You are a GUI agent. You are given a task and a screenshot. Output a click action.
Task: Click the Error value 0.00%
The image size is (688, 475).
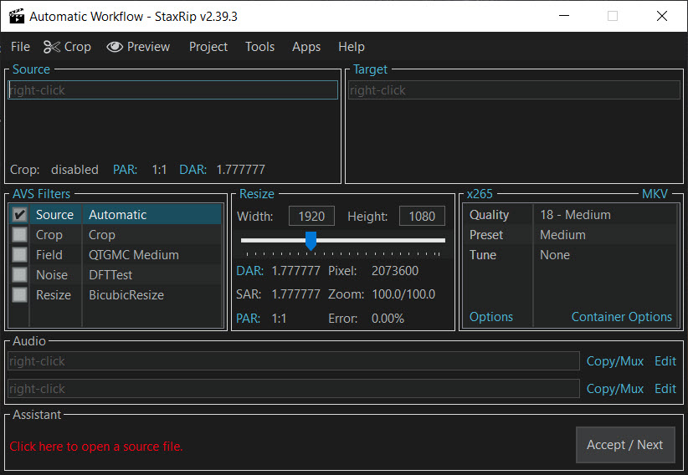(x=388, y=318)
